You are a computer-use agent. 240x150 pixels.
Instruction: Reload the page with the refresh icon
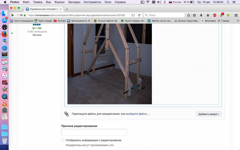pyautogui.click(x=139, y=15)
